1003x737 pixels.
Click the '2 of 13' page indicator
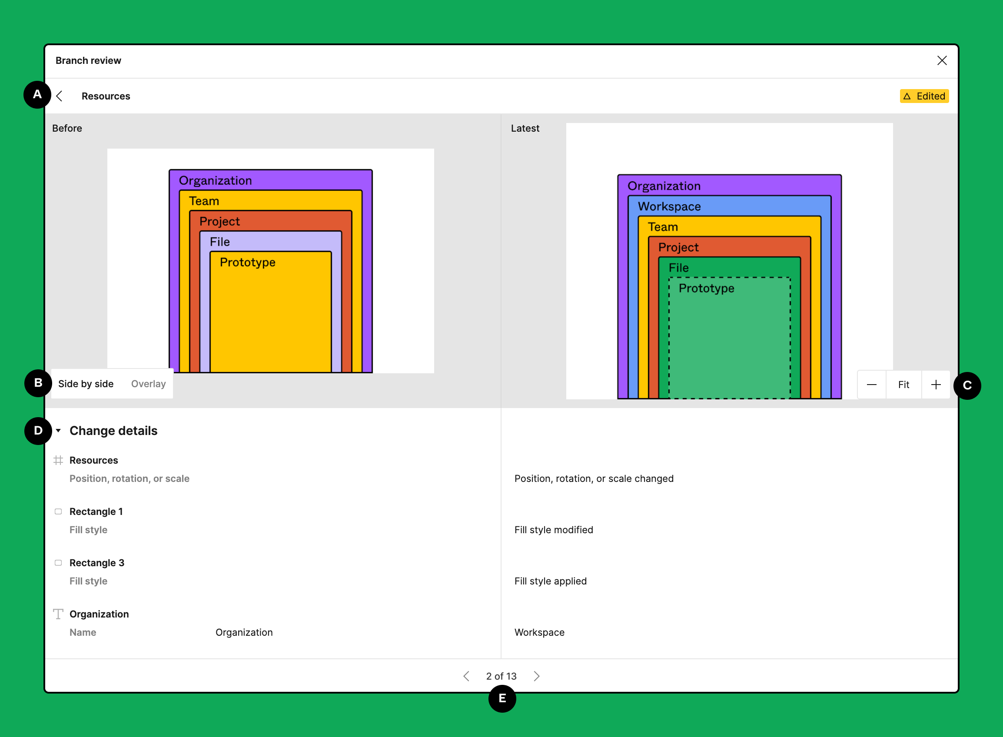coord(501,676)
